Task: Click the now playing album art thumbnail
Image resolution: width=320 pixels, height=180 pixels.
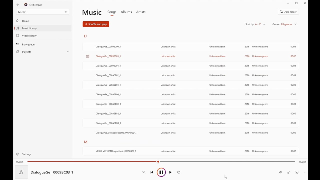Action: [21, 172]
